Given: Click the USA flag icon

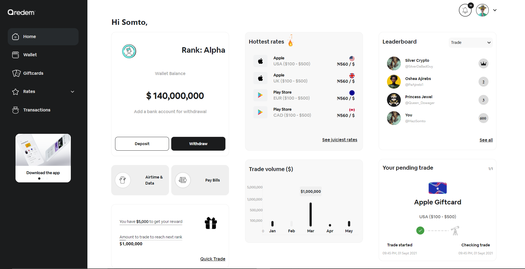Looking at the screenshot, I should [352, 58].
